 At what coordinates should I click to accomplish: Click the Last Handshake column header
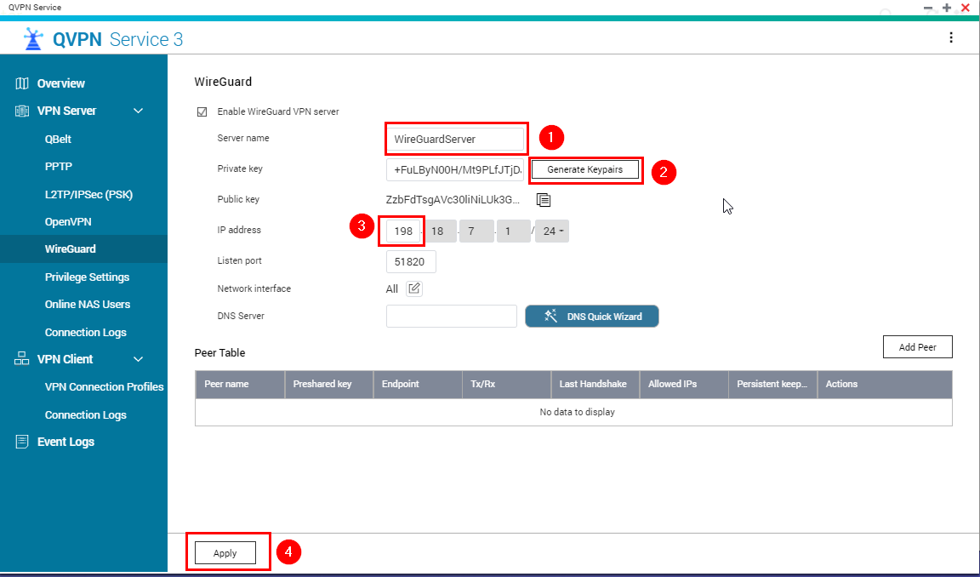pyautogui.click(x=595, y=384)
